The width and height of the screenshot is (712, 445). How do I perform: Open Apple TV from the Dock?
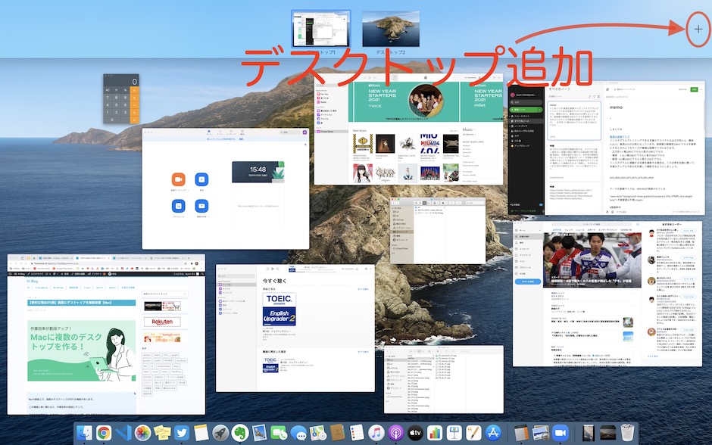click(x=416, y=433)
